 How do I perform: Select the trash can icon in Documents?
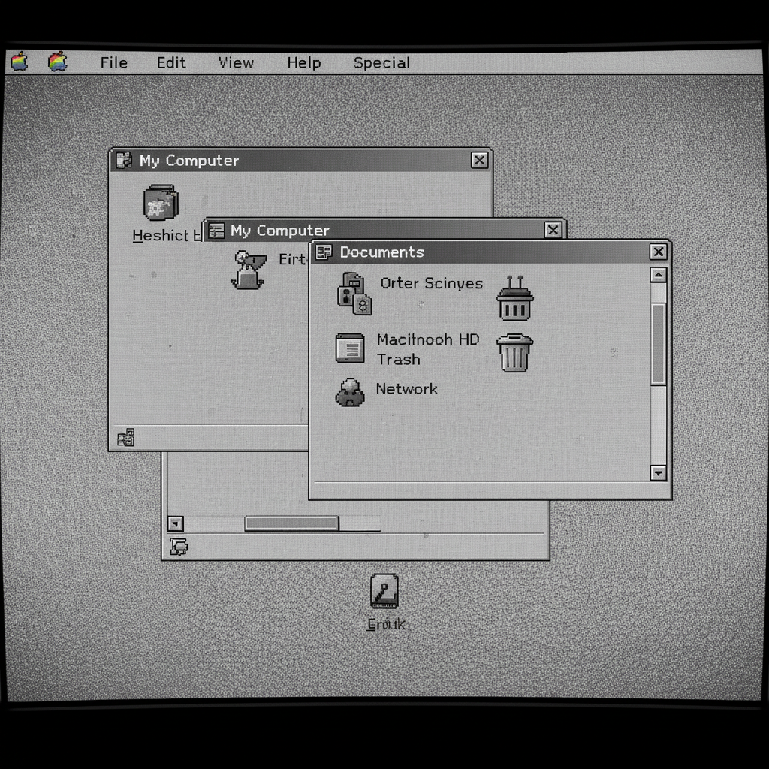[514, 353]
